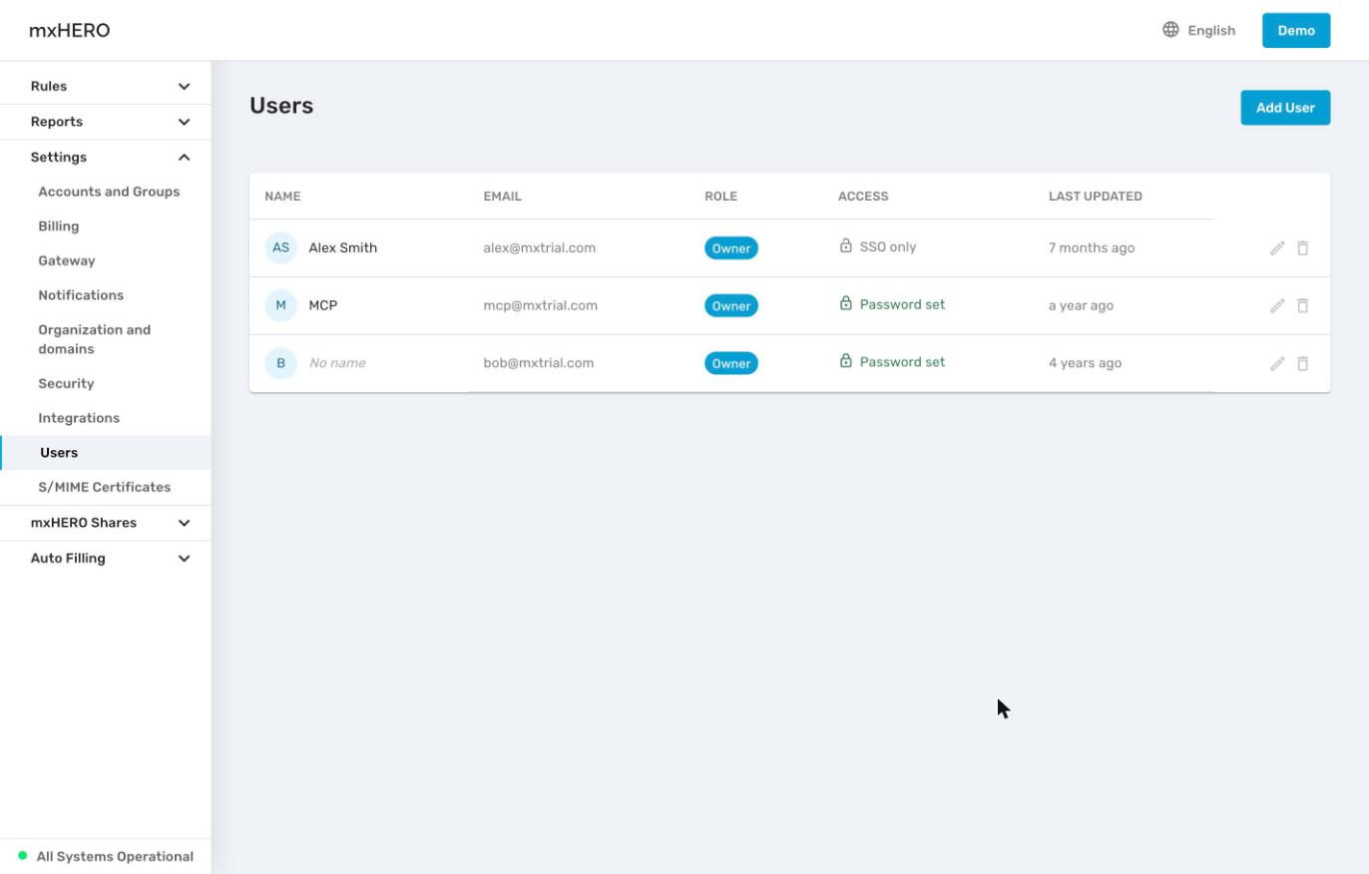Open the Gateway settings page
The width and height of the screenshot is (1369, 874).
pyautogui.click(x=66, y=260)
